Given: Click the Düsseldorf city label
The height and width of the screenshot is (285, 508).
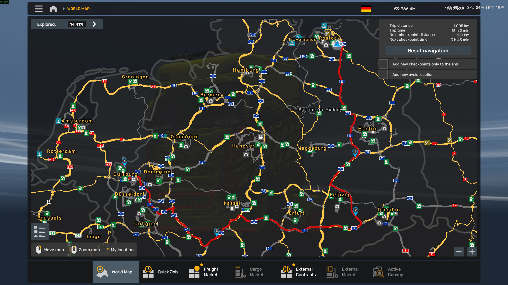Looking at the screenshot, I should point(130,194).
